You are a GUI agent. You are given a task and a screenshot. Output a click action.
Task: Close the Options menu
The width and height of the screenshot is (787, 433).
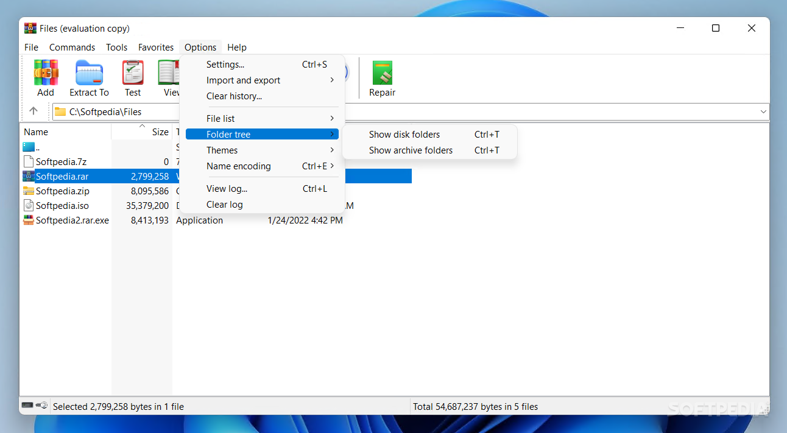200,47
